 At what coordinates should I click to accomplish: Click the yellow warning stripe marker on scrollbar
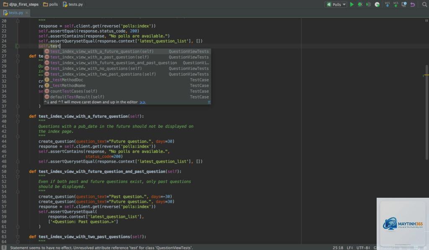[426, 75]
